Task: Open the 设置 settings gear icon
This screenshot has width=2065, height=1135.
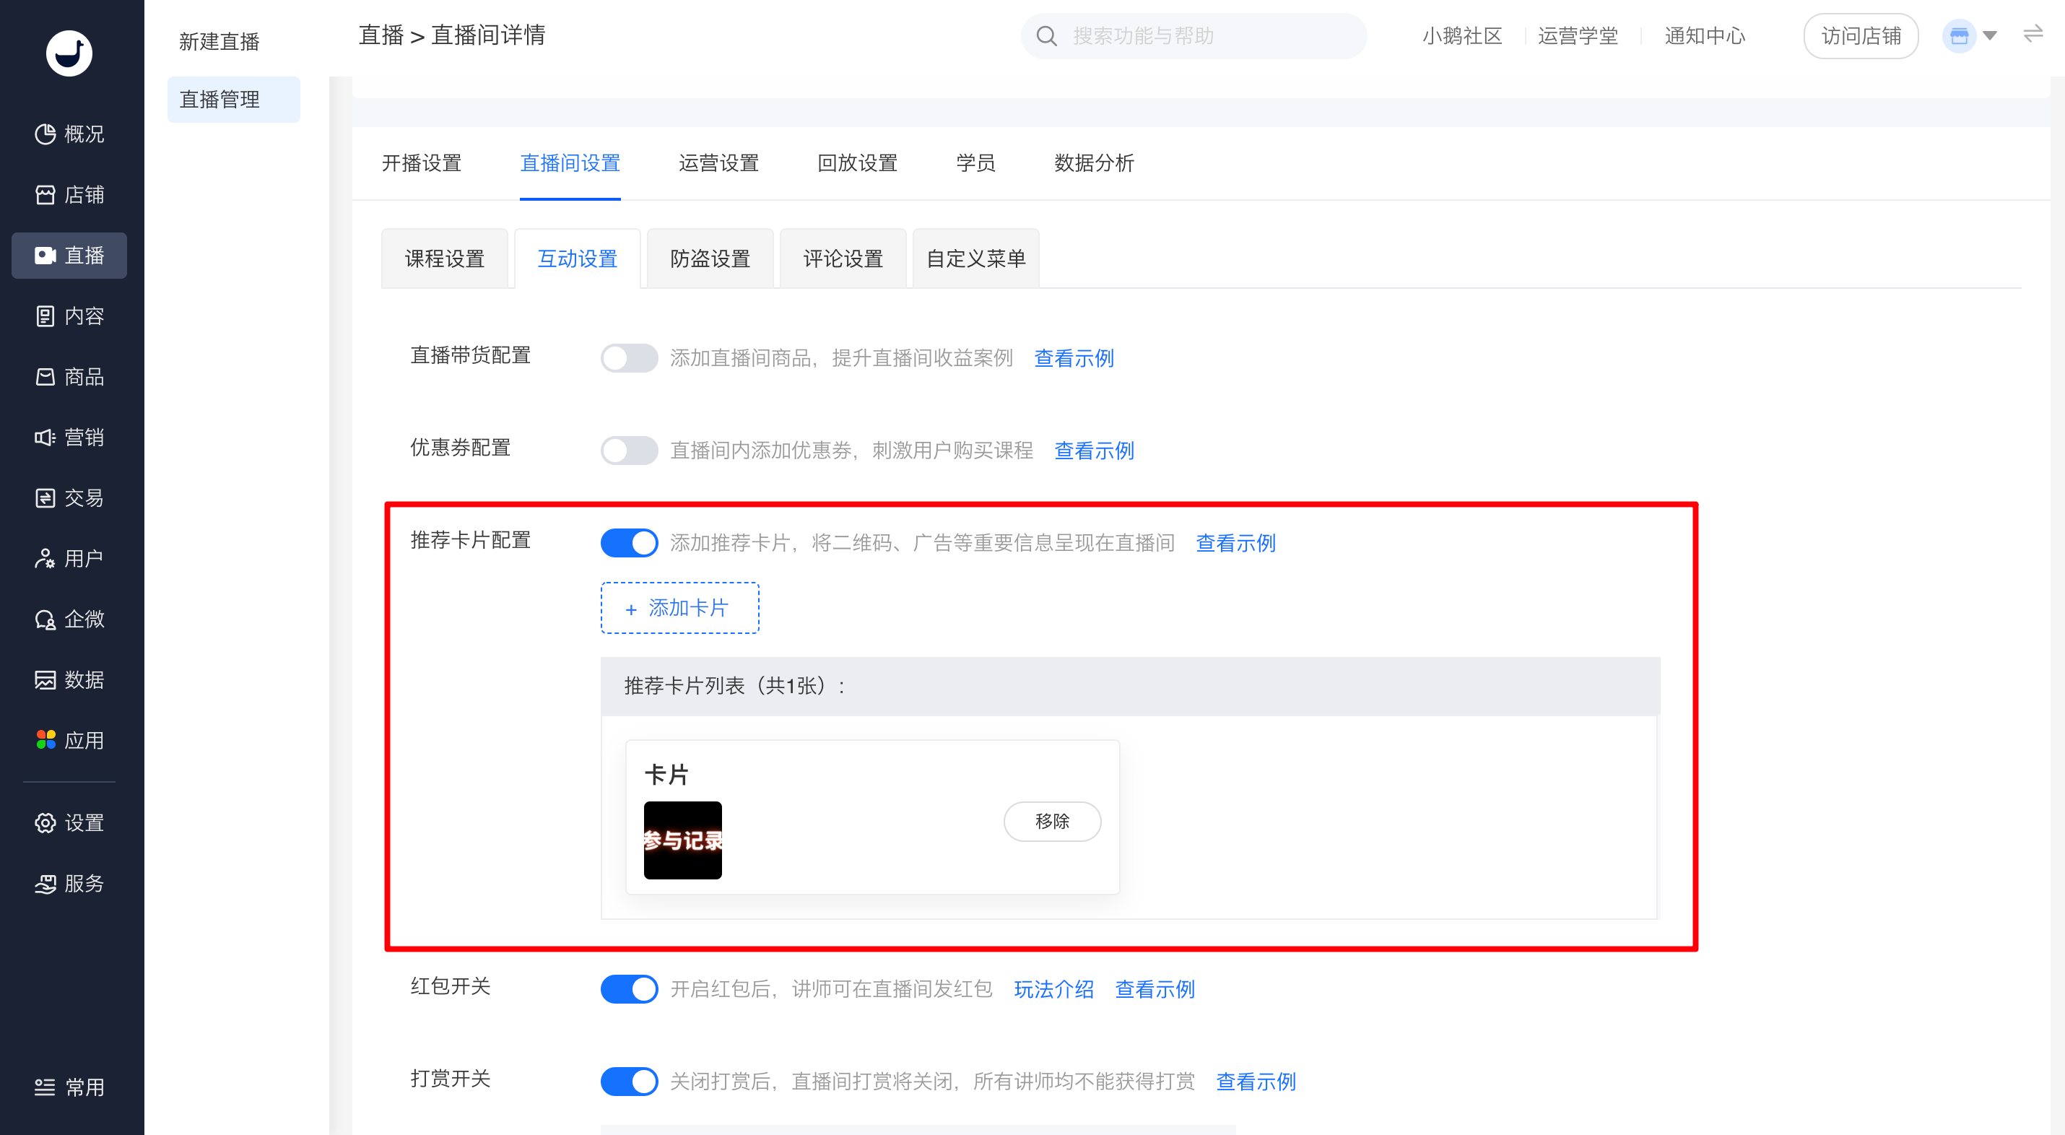Action: (45, 823)
